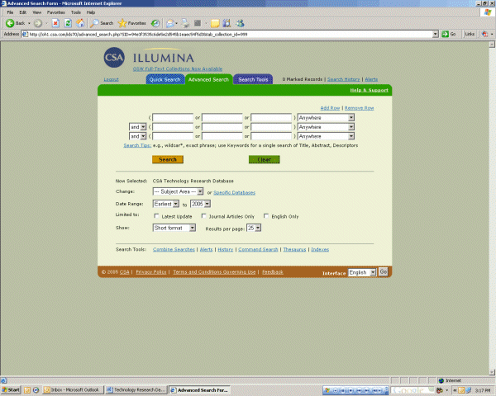Open Favorites star button
This screenshot has height=396, width=496.
click(x=132, y=23)
